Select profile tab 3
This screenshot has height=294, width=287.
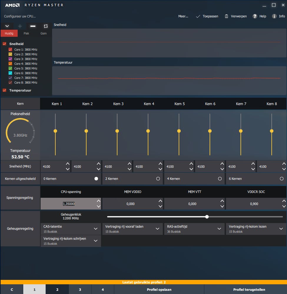tap(80, 290)
